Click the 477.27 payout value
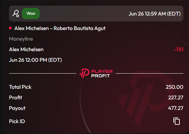This screenshot has width=189, height=134. point(176,108)
